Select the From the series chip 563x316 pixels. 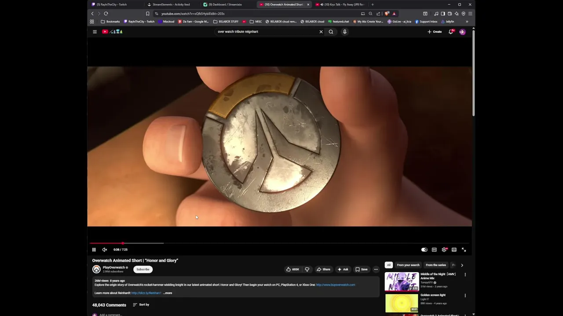436,265
